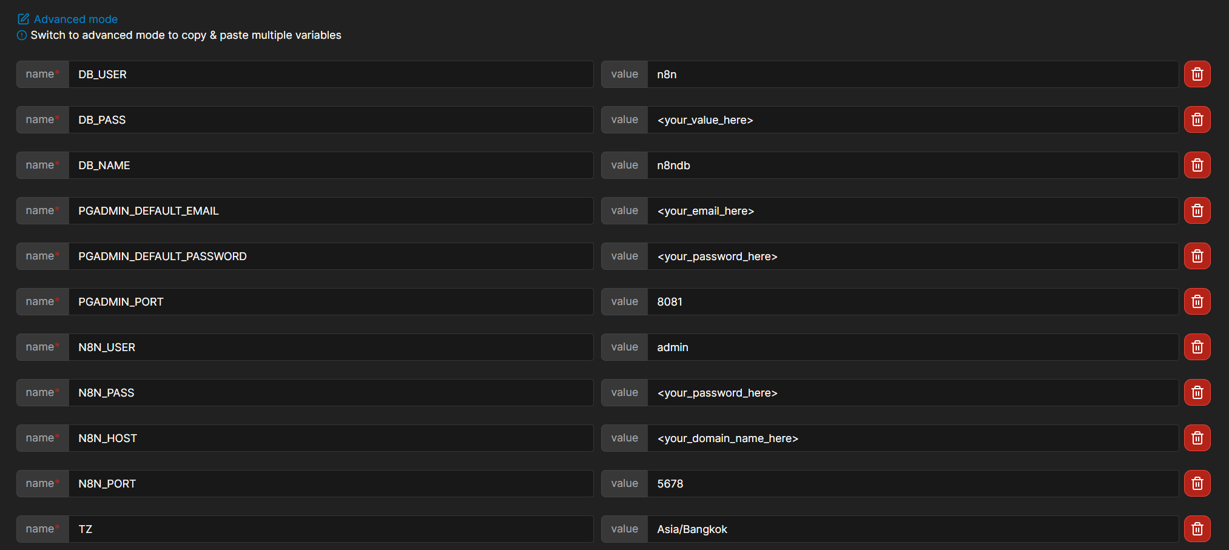
Task: Remove the PGADMIN_PORT variable row
Action: point(1197,301)
